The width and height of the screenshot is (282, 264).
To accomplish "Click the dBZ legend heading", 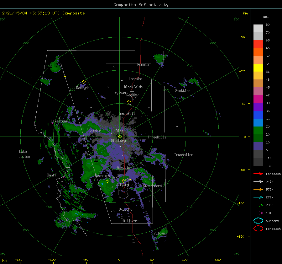I will tap(266, 17).
